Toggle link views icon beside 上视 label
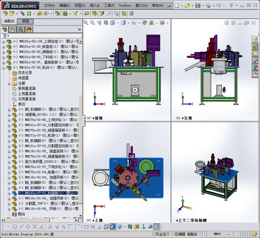 click(x=89, y=220)
